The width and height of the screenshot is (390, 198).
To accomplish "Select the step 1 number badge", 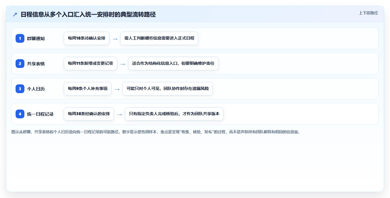I will tap(20, 38).
